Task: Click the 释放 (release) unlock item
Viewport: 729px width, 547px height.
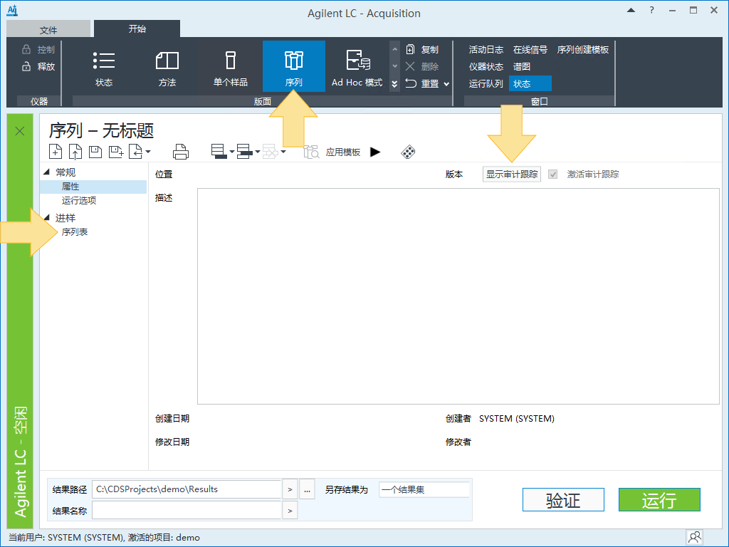Action: click(x=38, y=66)
